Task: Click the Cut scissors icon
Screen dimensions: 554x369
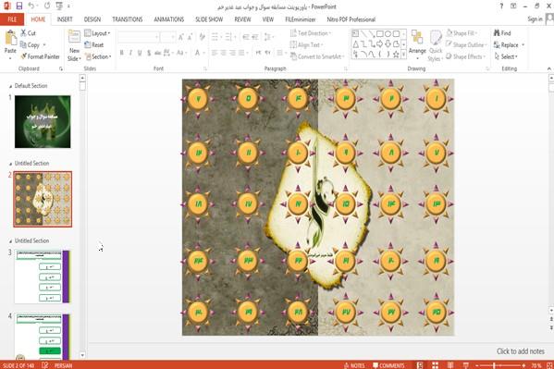Action: (x=24, y=33)
